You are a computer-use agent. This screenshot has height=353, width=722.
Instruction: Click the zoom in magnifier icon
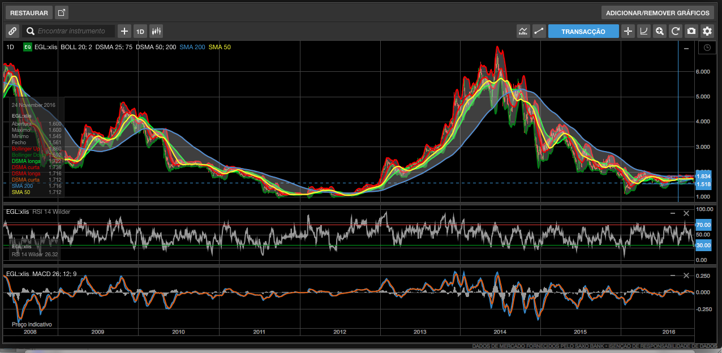click(x=659, y=31)
